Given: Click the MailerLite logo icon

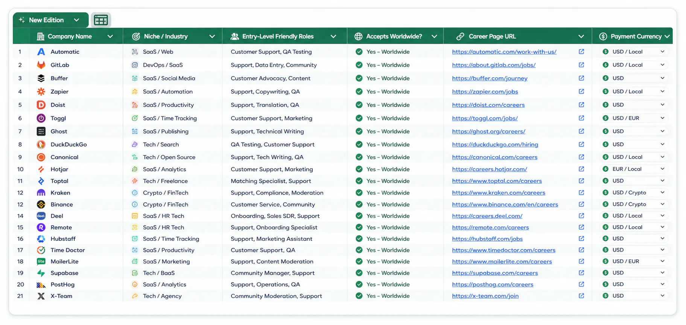Looking at the screenshot, I should click(x=41, y=261).
